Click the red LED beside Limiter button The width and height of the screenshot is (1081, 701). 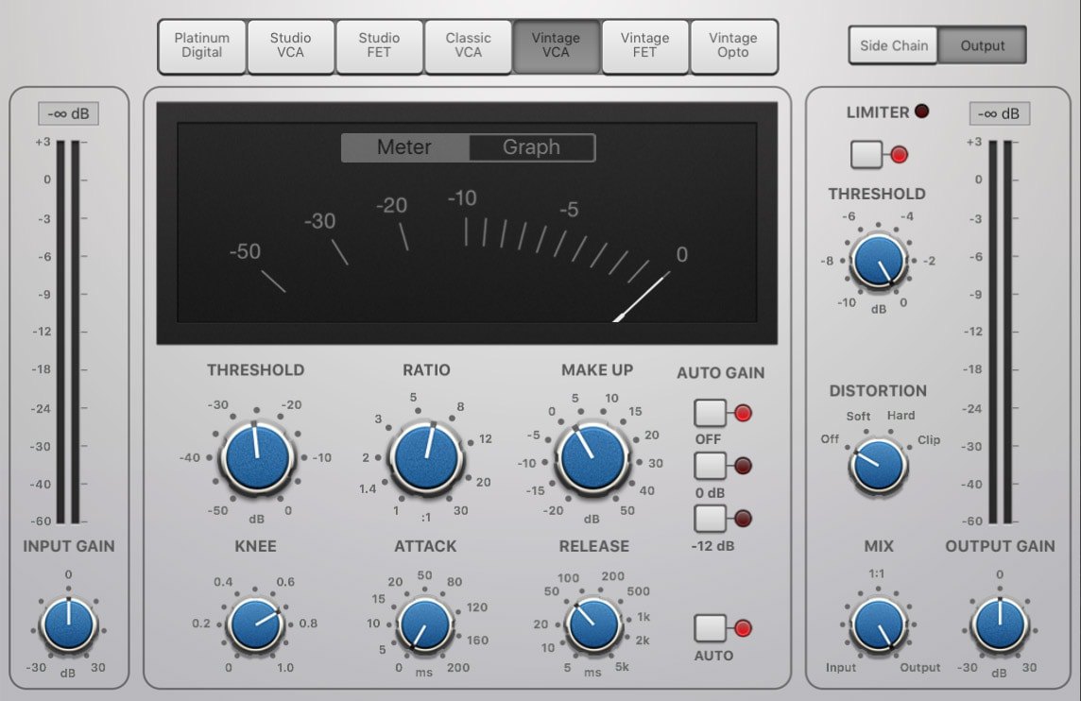[899, 155]
